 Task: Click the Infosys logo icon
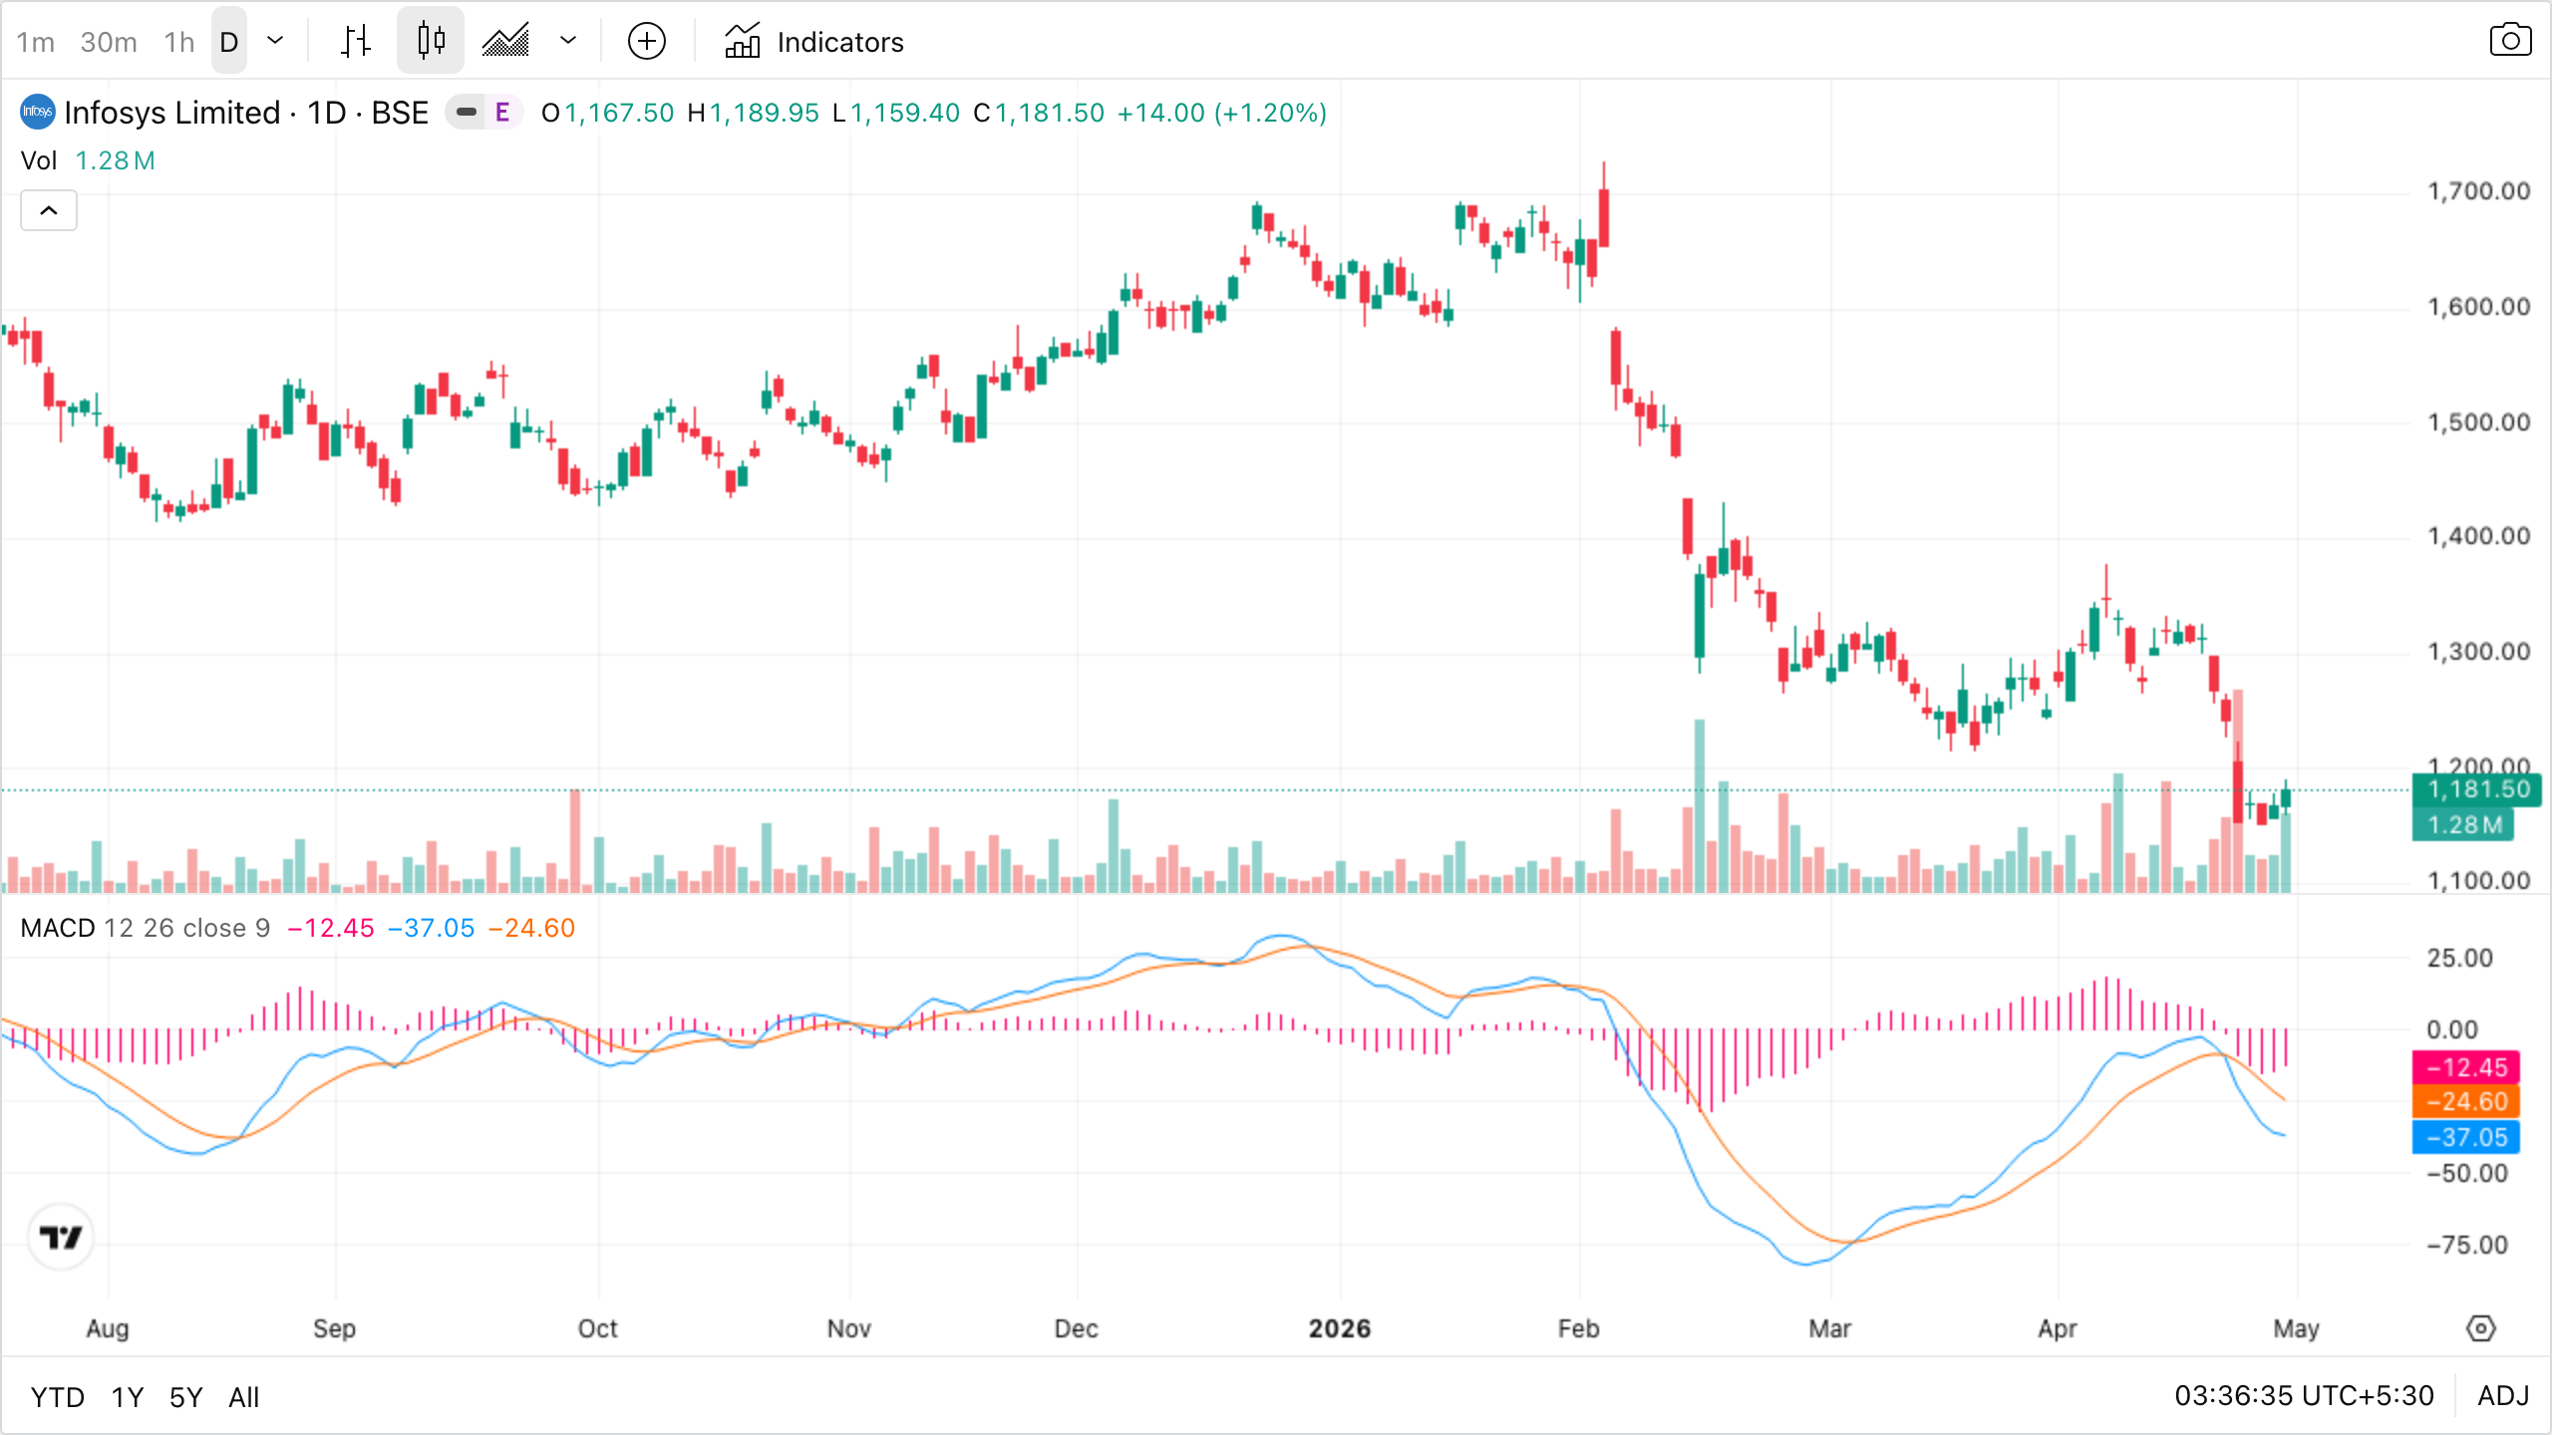37,112
